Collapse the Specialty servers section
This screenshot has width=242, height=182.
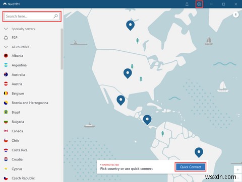[6, 29]
